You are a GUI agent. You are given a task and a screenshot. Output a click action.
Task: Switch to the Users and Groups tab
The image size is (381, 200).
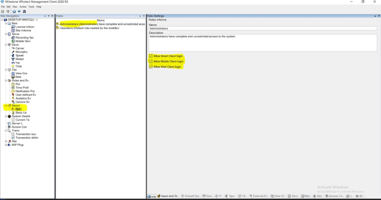[168, 196]
